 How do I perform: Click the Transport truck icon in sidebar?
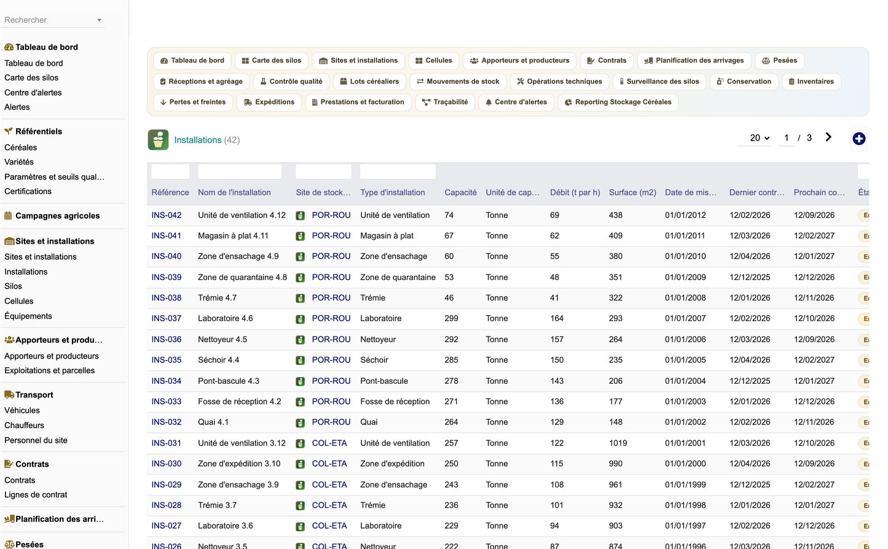(x=9, y=395)
